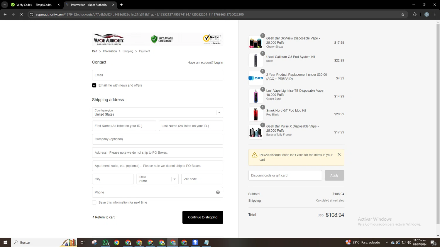Focus the ZIP code field
Image resolution: width=440 pixels, height=247 pixels.
point(202,179)
